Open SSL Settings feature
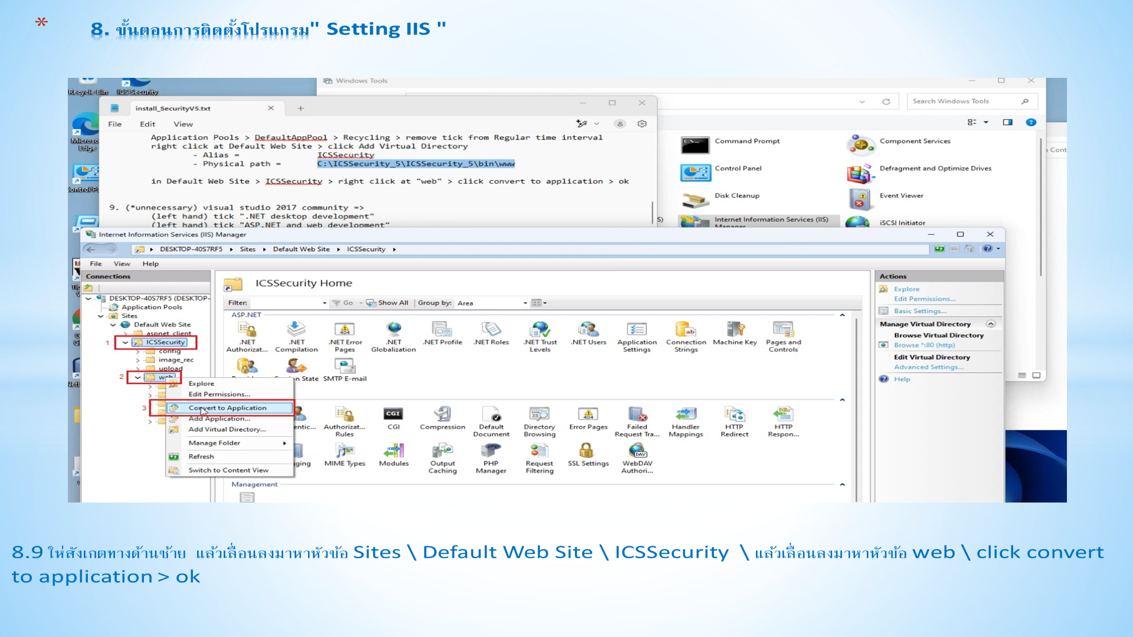The width and height of the screenshot is (1133, 637). click(x=588, y=455)
